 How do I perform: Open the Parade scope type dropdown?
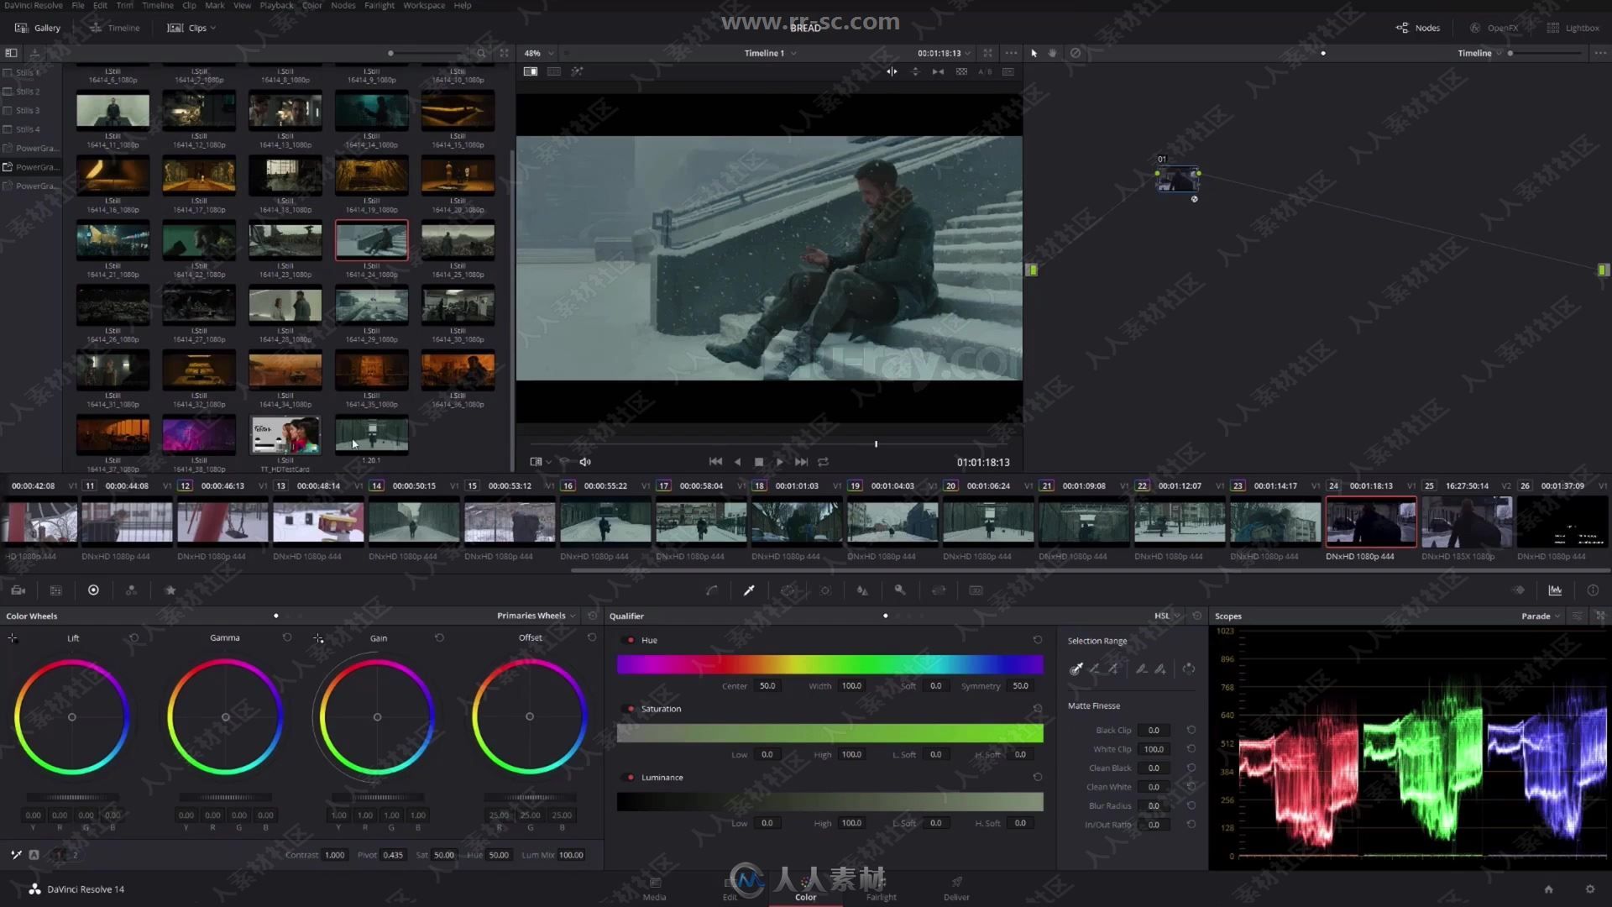1541,616
